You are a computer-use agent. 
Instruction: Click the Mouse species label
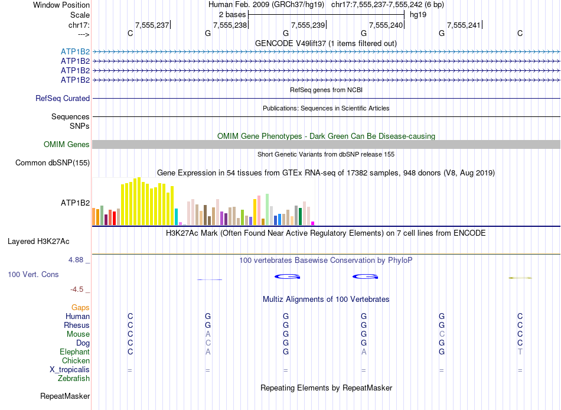[x=78, y=334]
